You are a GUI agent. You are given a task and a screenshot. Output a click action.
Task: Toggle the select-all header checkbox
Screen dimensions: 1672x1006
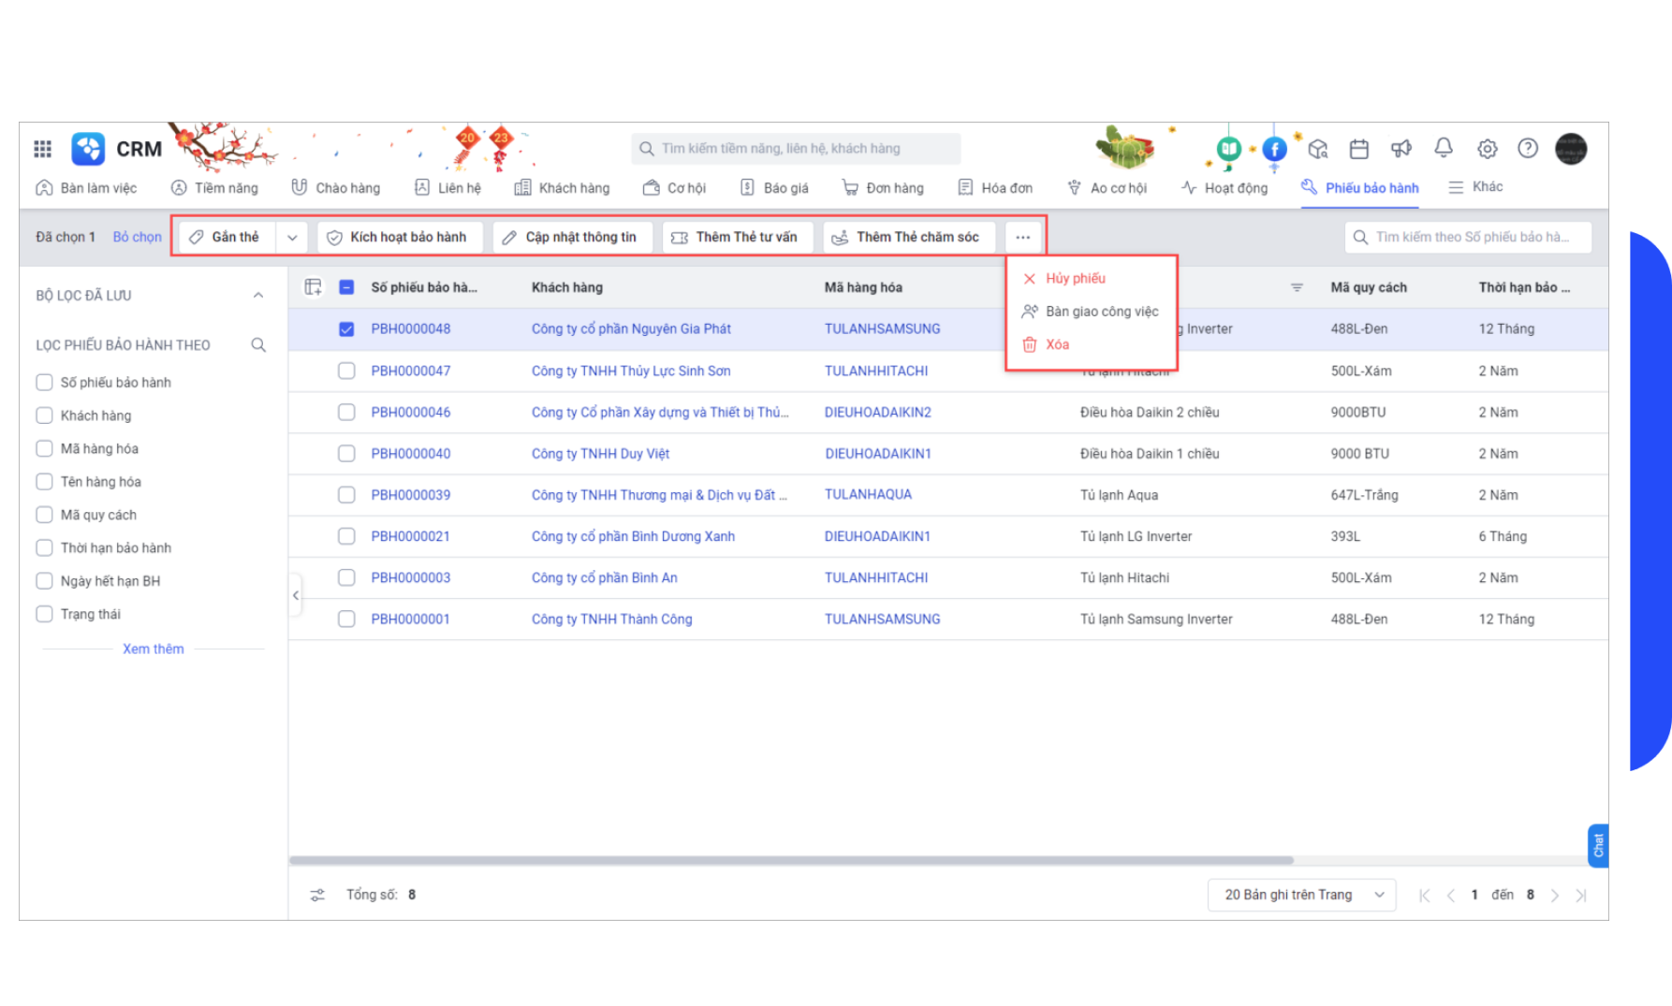tap(346, 287)
